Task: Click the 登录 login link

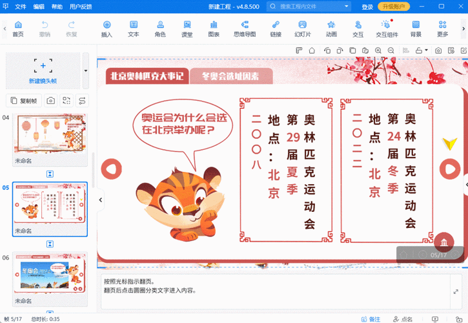Action: tap(367, 7)
